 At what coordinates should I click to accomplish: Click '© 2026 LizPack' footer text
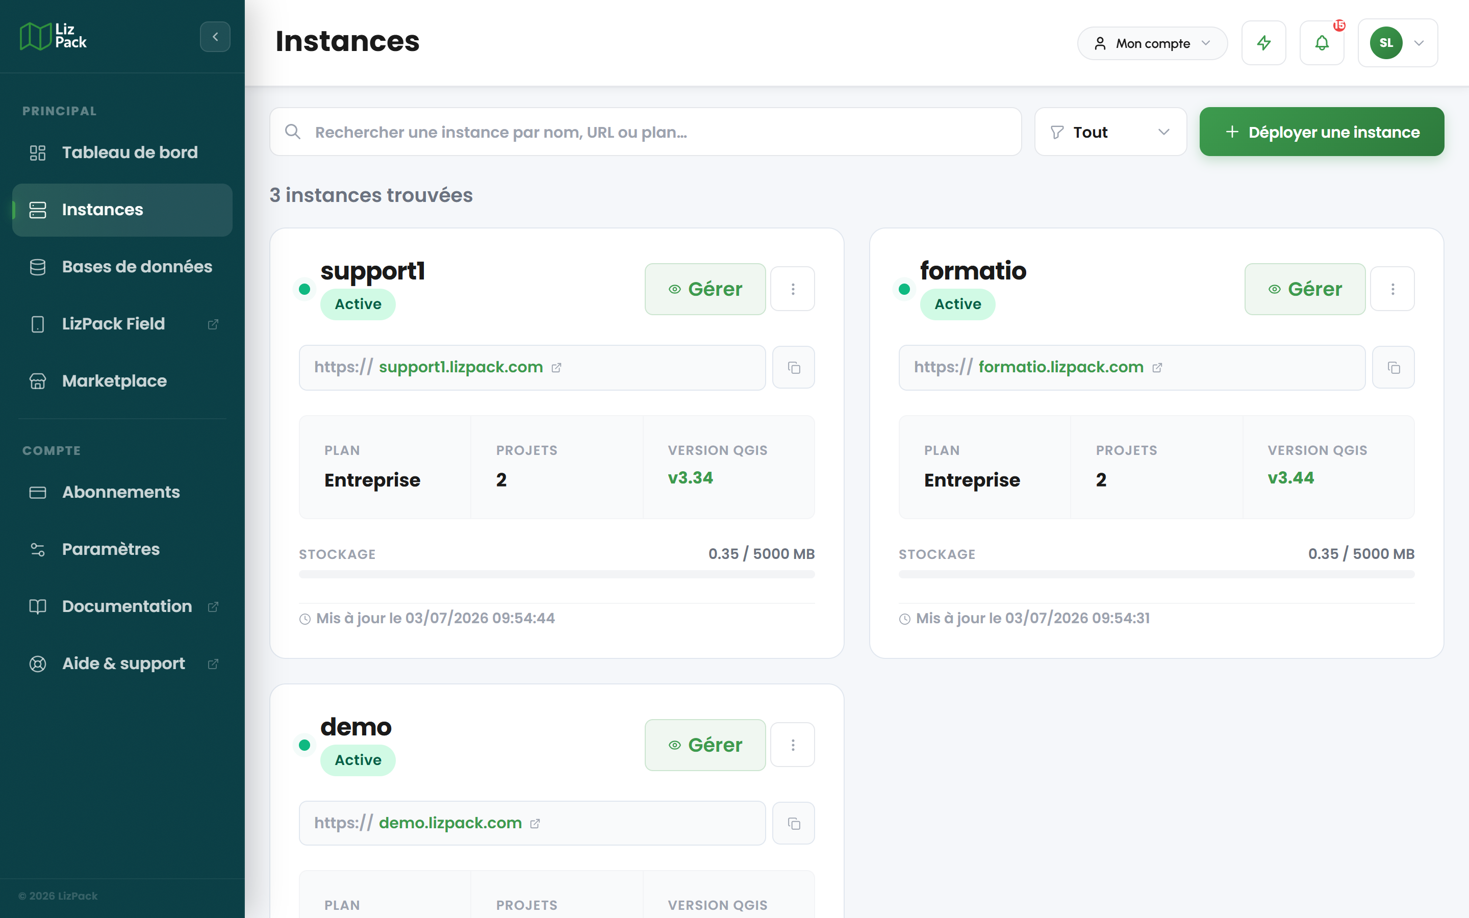click(58, 896)
